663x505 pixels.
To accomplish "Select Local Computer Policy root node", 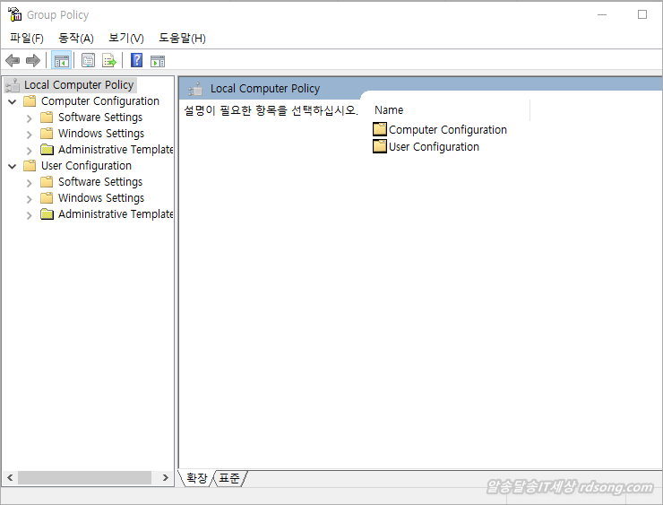I will pyautogui.click(x=78, y=85).
